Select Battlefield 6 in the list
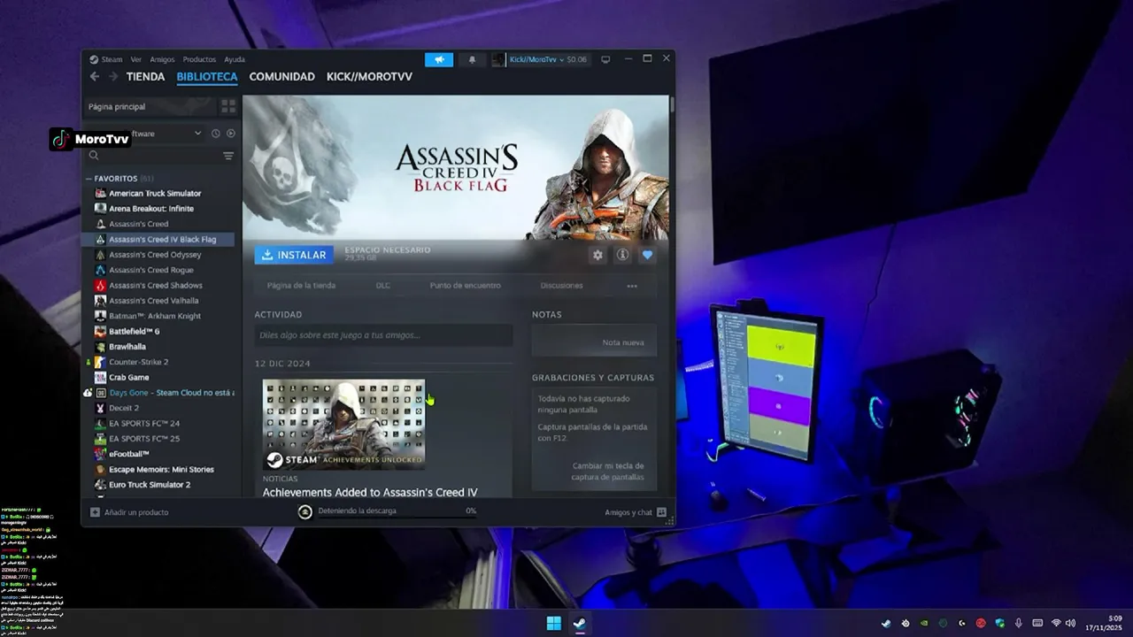The height and width of the screenshot is (637, 1133). [x=135, y=331]
